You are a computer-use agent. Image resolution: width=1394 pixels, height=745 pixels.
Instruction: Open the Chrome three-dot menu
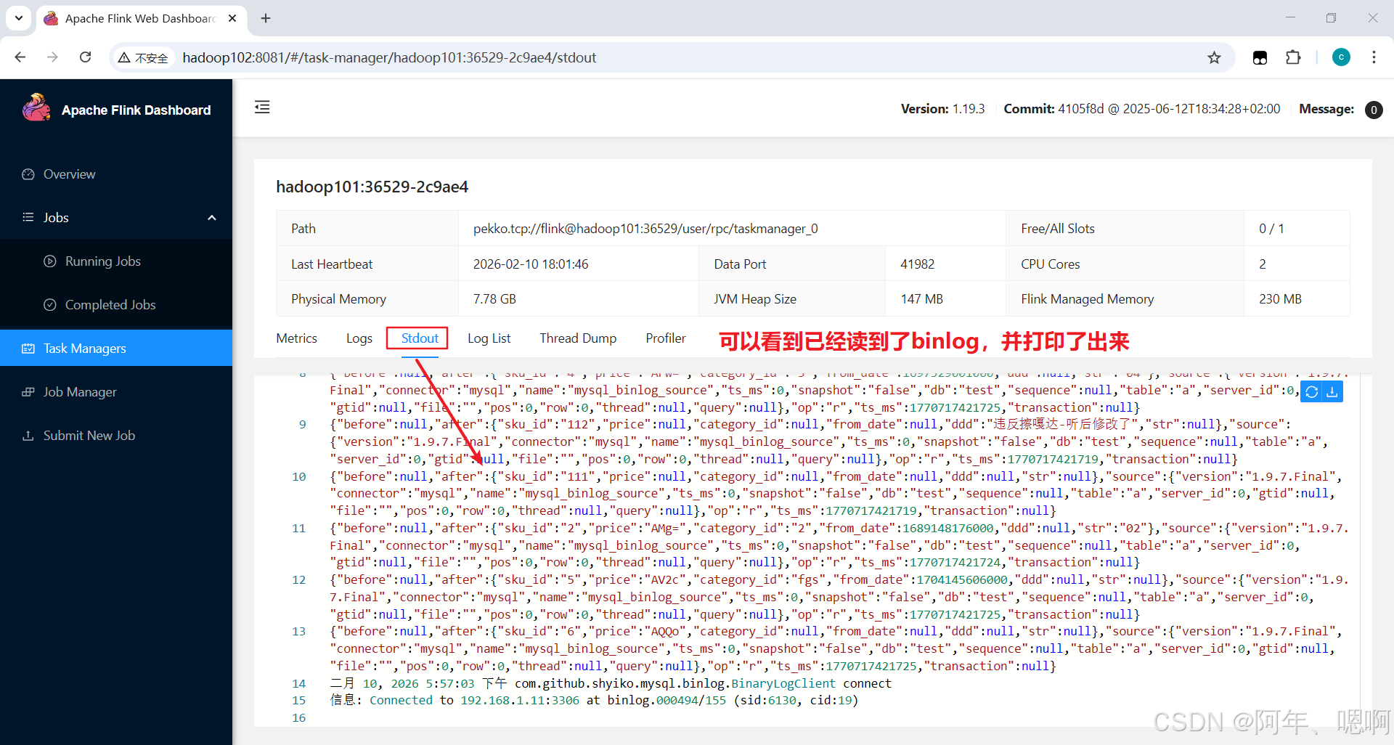(x=1374, y=57)
